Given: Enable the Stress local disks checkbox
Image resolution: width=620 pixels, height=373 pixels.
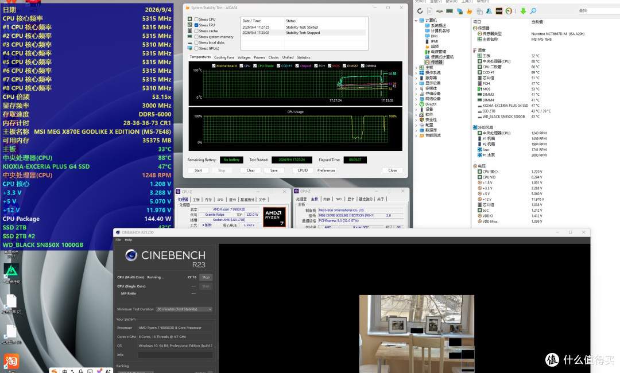Looking at the screenshot, I should 196,42.
